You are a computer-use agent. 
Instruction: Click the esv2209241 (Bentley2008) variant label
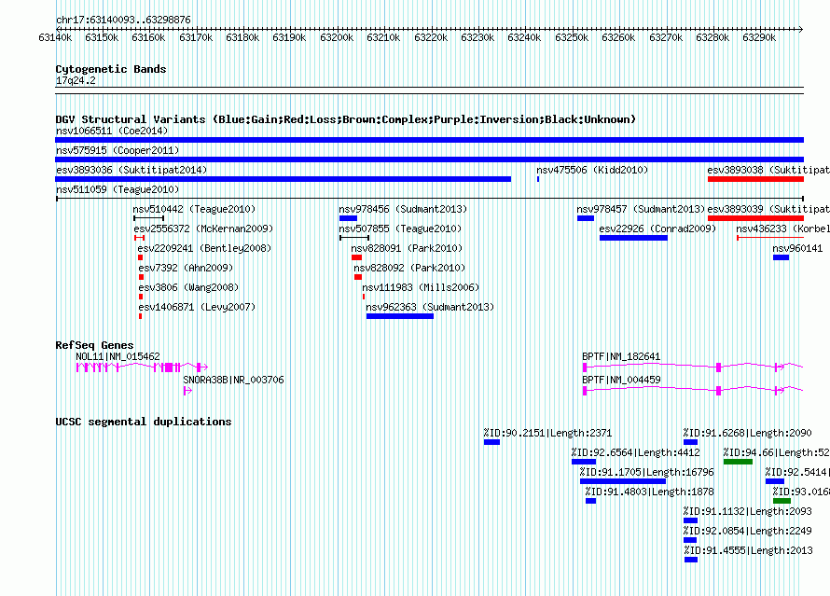point(204,248)
